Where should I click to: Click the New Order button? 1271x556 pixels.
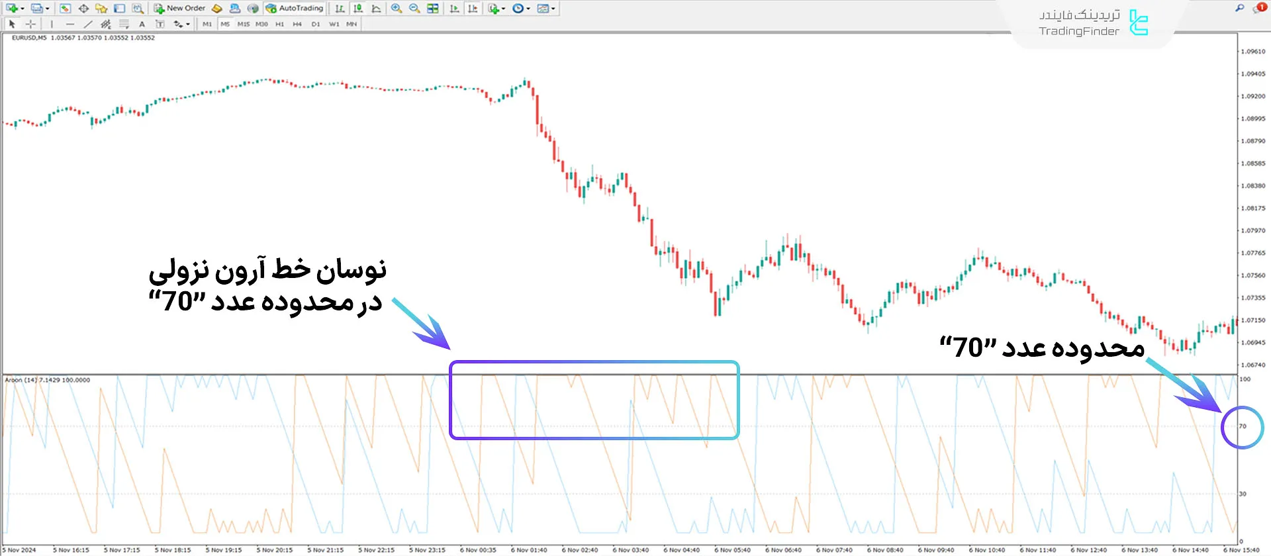[179, 9]
